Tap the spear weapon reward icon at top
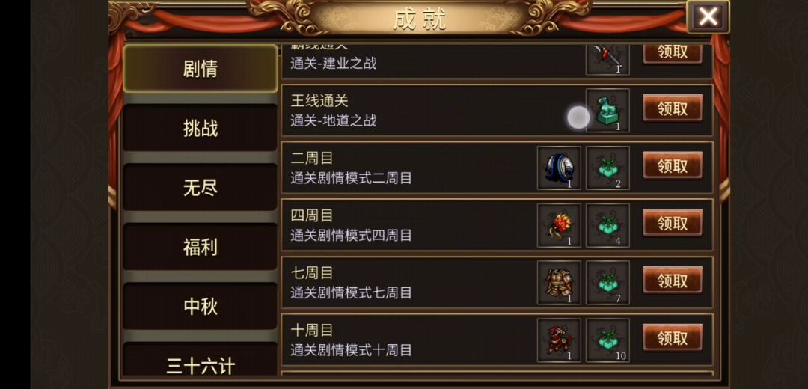The height and width of the screenshot is (389, 808). 607,59
